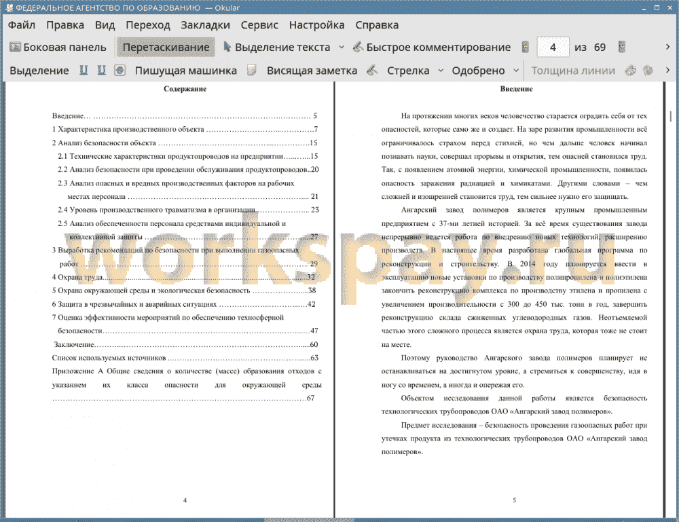Go to the next page arrow icon
This screenshot has height=522, width=679.
coord(622,47)
